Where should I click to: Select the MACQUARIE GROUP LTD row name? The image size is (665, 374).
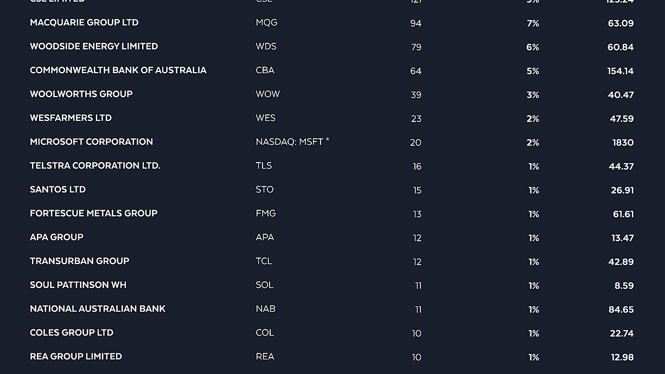click(84, 23)
